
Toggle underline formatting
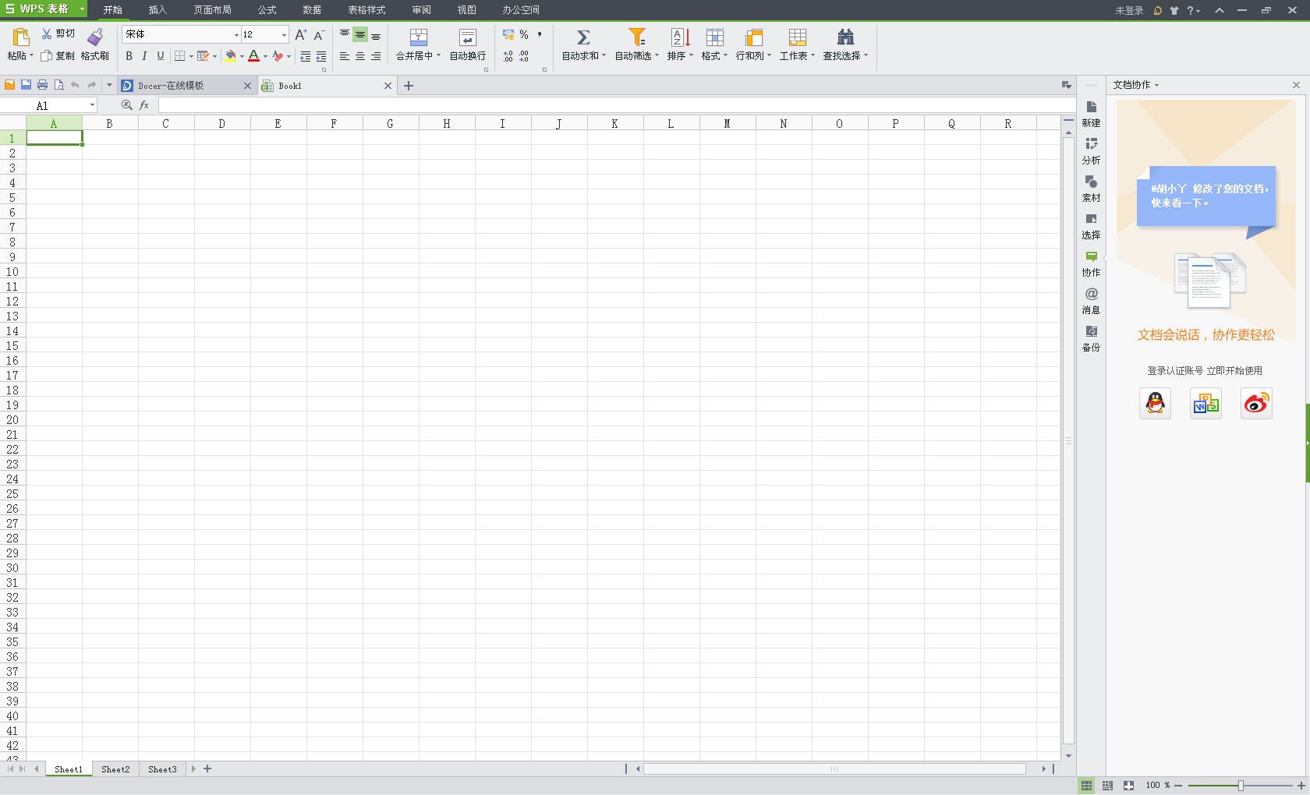click(161, 56)
